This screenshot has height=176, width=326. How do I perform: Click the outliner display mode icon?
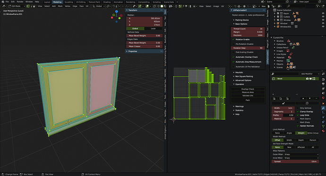pos(280,6)
